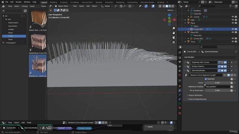
Task: Open the Object properties orange square tab
Action: click(180, 86)
